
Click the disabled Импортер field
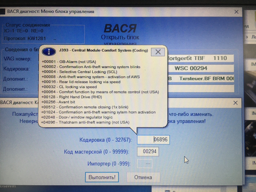point(145,163)
